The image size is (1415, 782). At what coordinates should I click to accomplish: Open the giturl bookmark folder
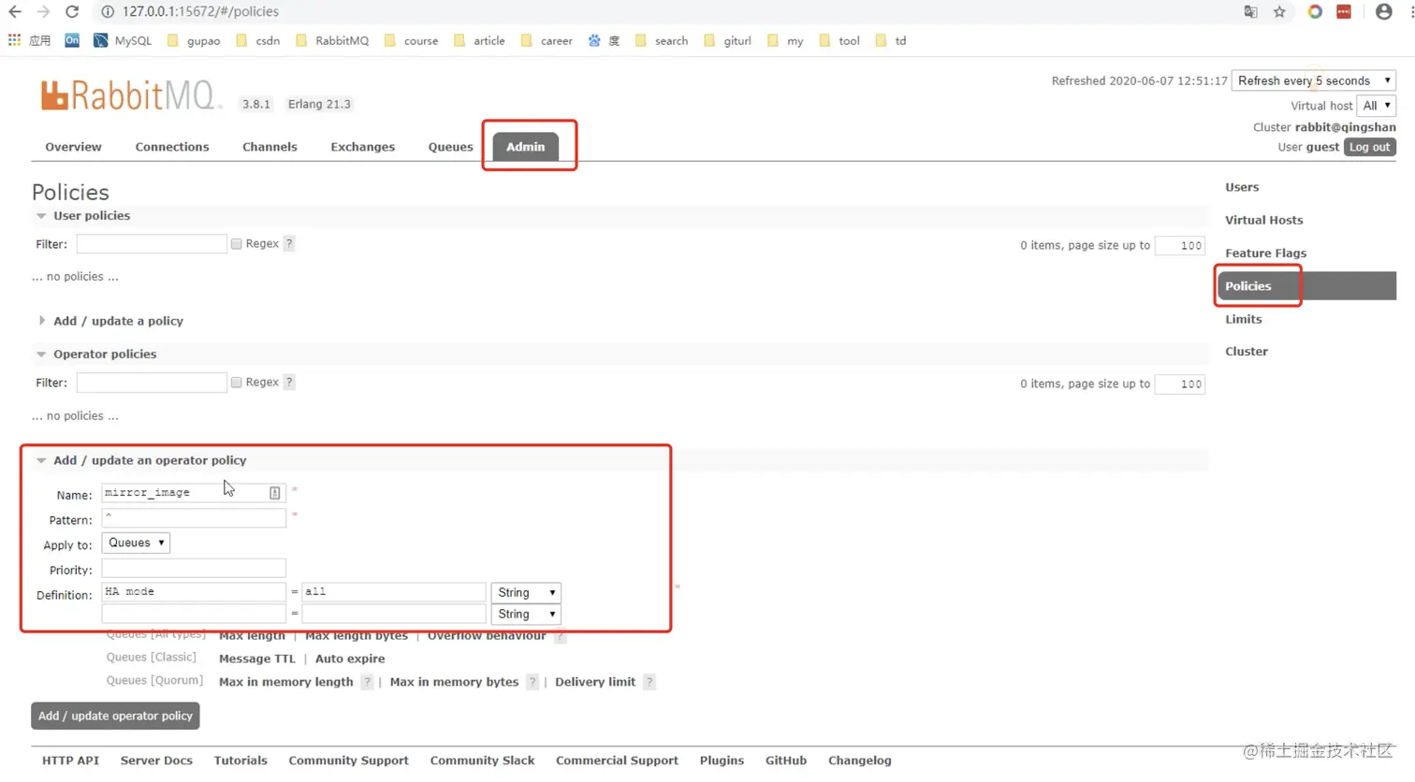pyautogui.click(x=728, y=40)
